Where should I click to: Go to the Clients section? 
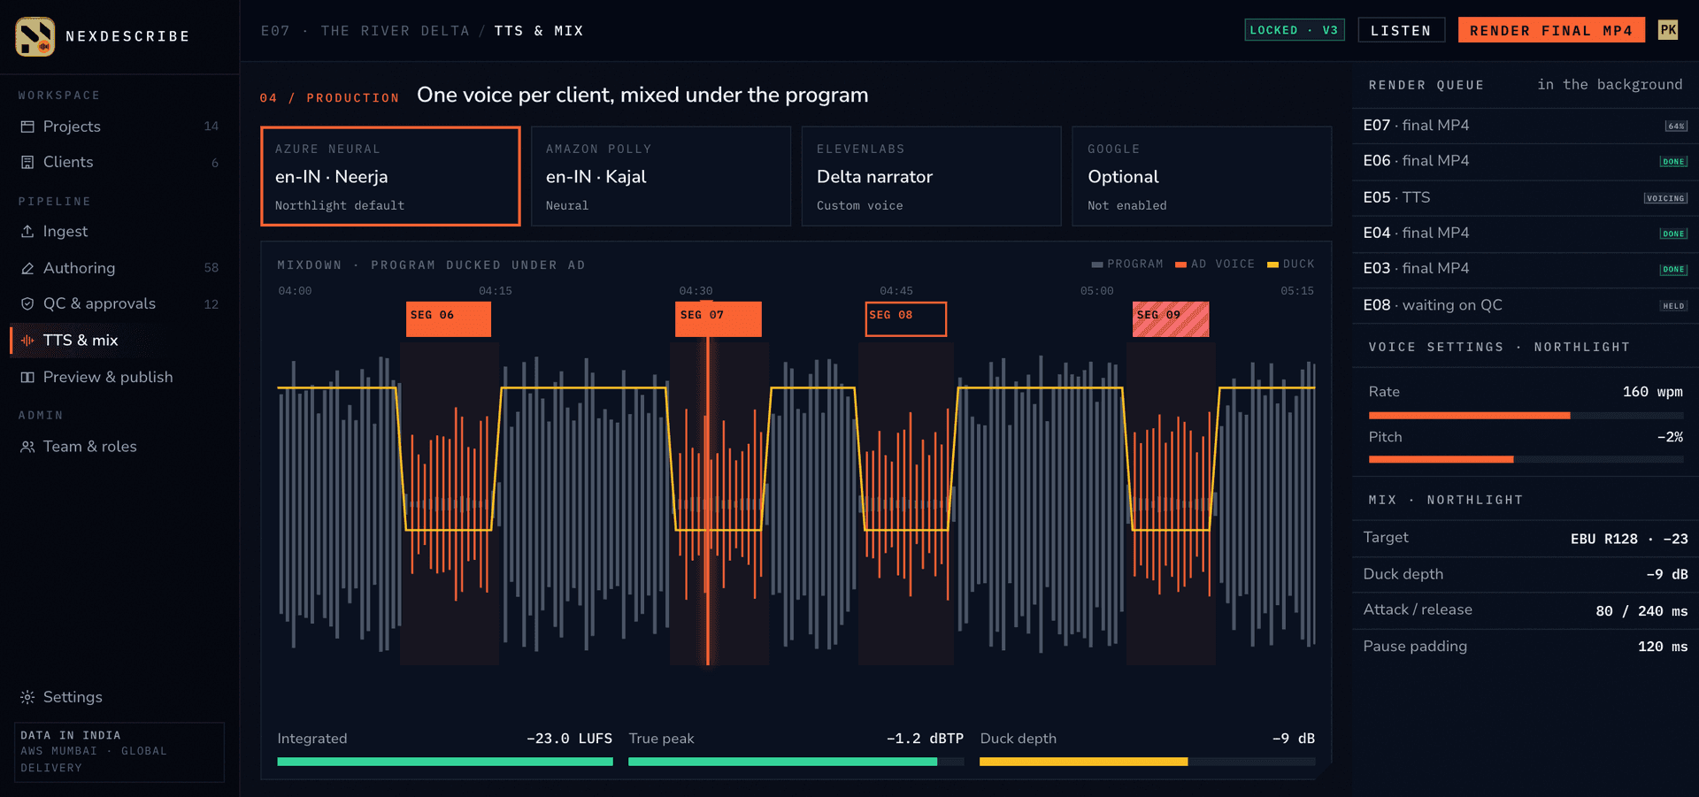119,162
